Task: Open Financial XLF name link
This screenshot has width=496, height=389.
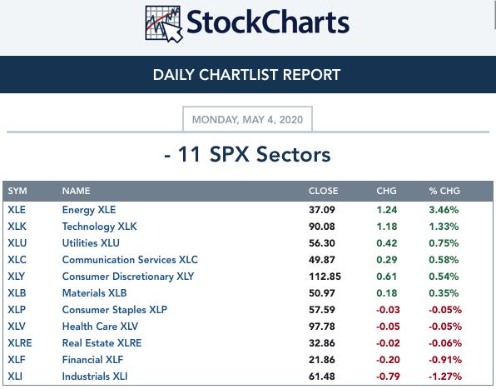Action: pyautogui.click(x=92, y=360)
